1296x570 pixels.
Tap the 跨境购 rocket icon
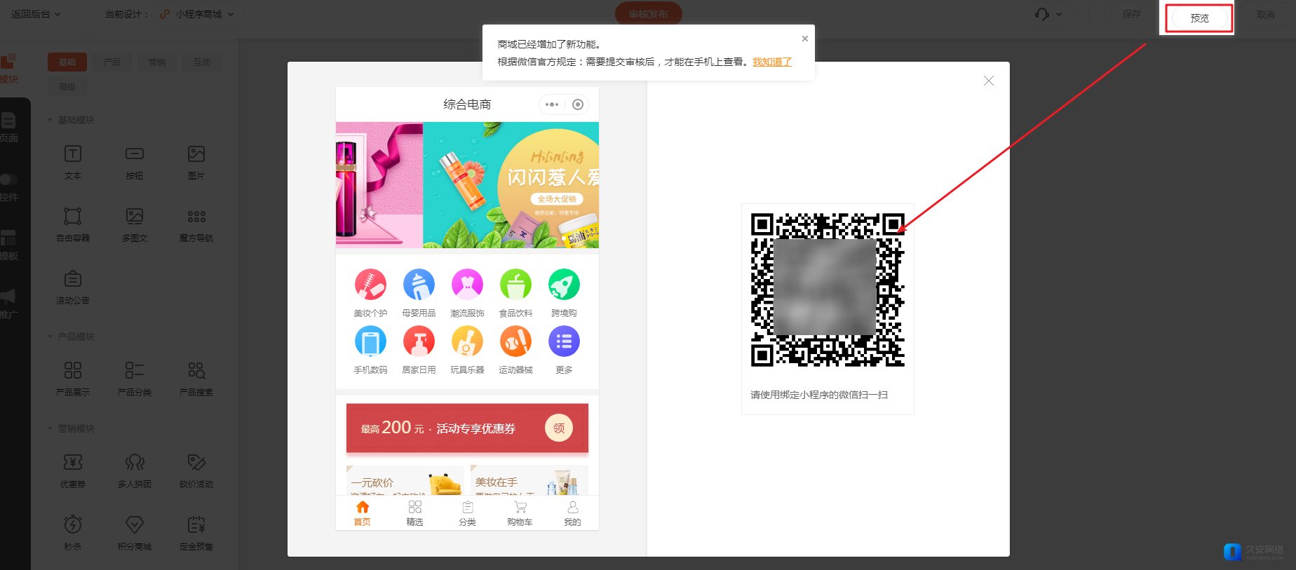564,285
